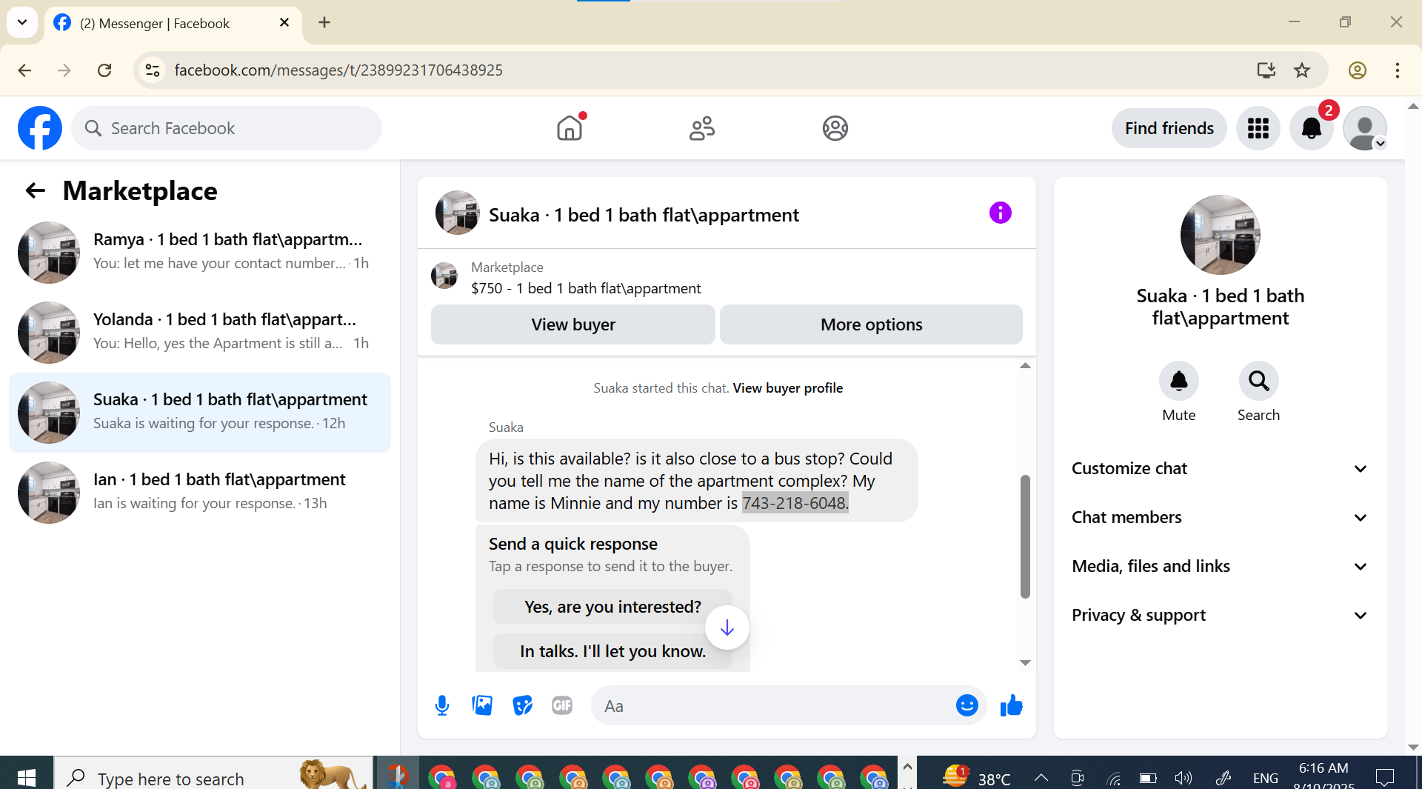Open the Home feed icon
Viewport: 1422px width, 789px height.
[570, 128]
